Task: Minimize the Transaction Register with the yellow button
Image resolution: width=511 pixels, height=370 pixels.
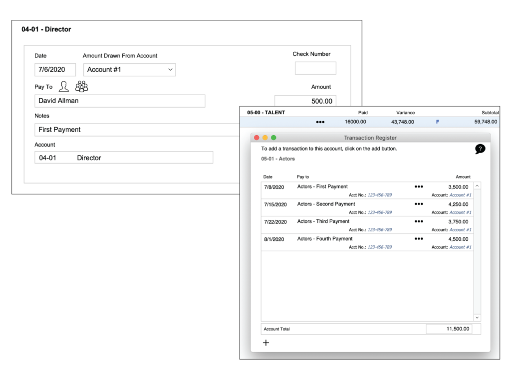Action: point(265,138)
